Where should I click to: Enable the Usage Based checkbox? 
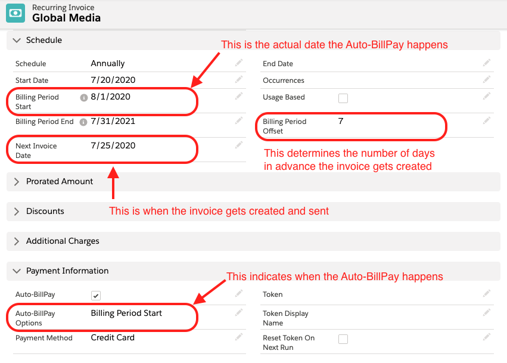click(x=343, y=98)
